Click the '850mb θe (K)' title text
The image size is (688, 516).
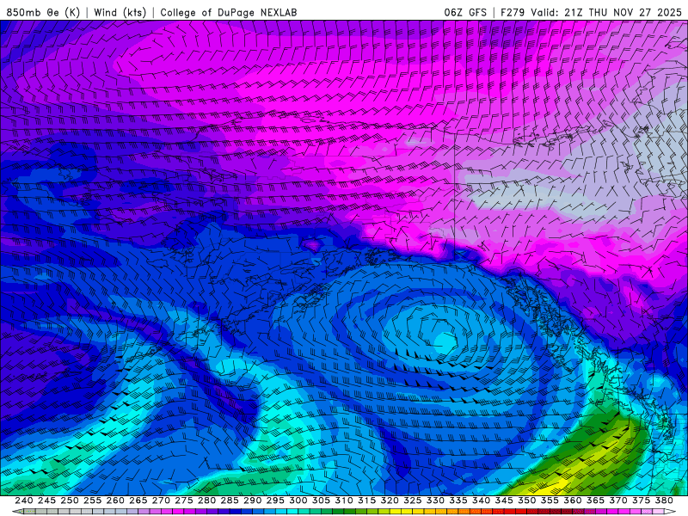pyautogui.click(x=43, y=12)
